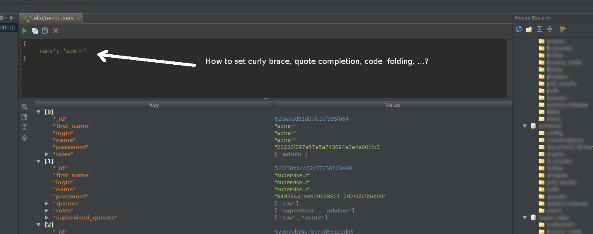Click the Value column header

point(392,105)
